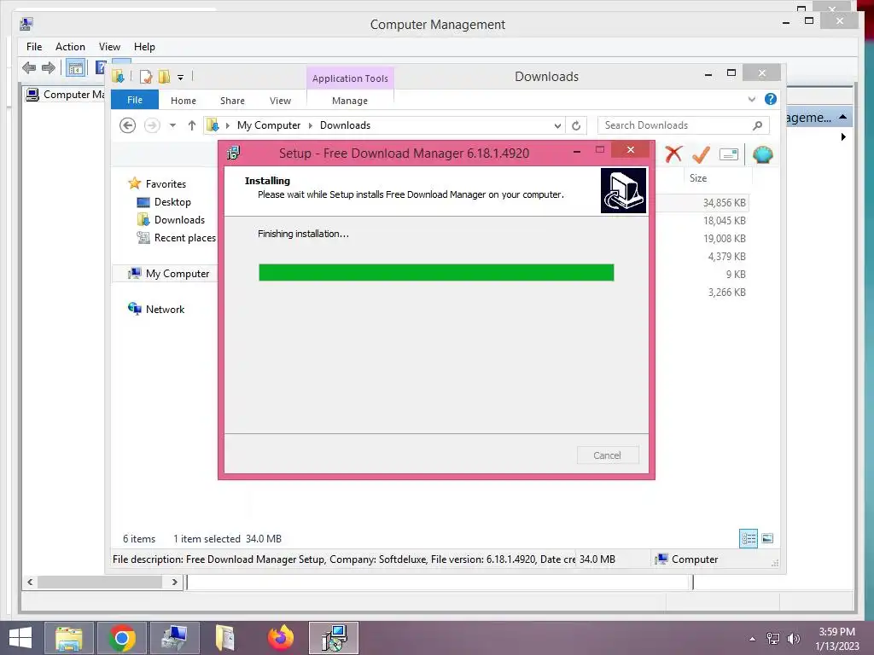Click the greyed-out Forward button in the Explorer window
Image resolution: width=874 pixels, height=655 pixels.
tap(152, 125)
